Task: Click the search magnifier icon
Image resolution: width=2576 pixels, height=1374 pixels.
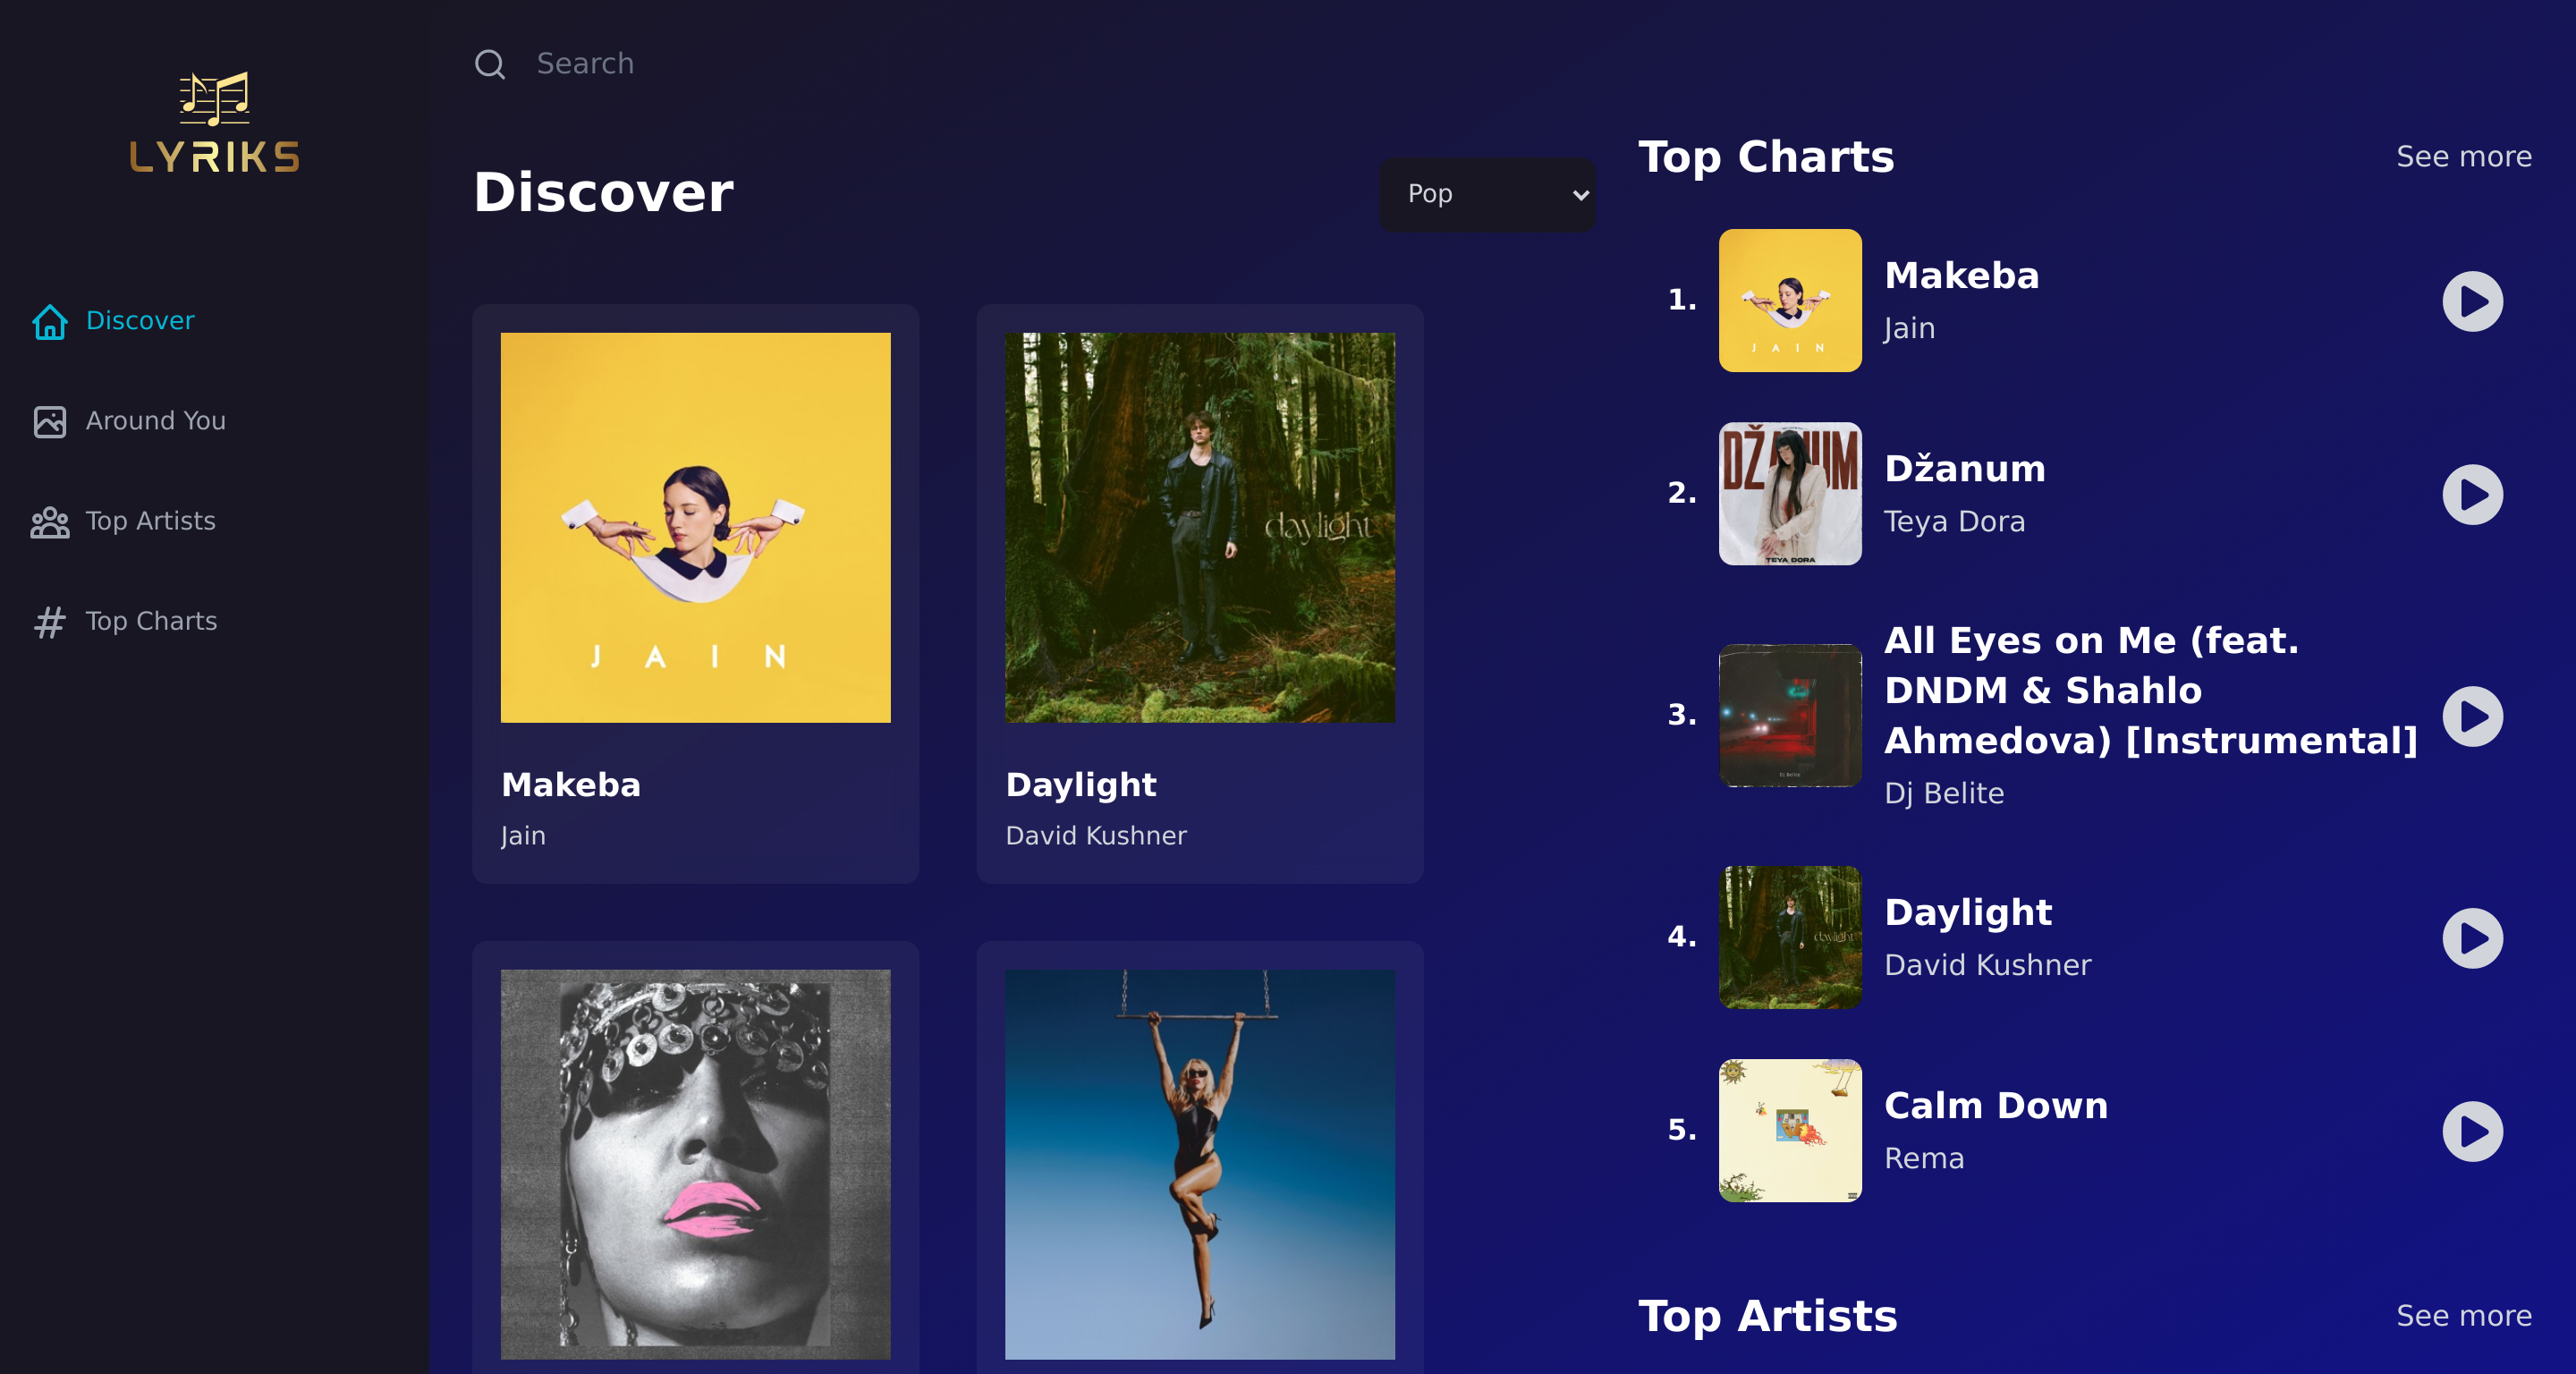Action: (x=489, y=64)
